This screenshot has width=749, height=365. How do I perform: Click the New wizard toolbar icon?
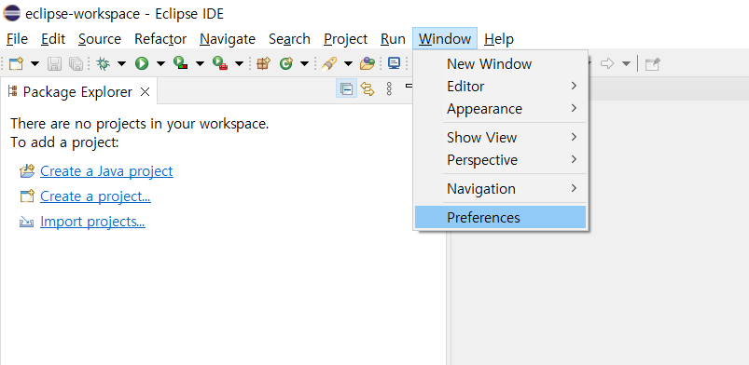pyautogui.click(x=16, y=63)
